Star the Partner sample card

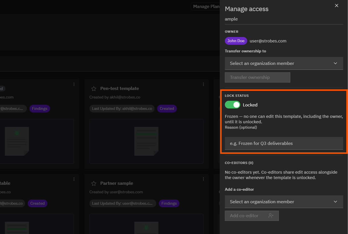point(94,183)
